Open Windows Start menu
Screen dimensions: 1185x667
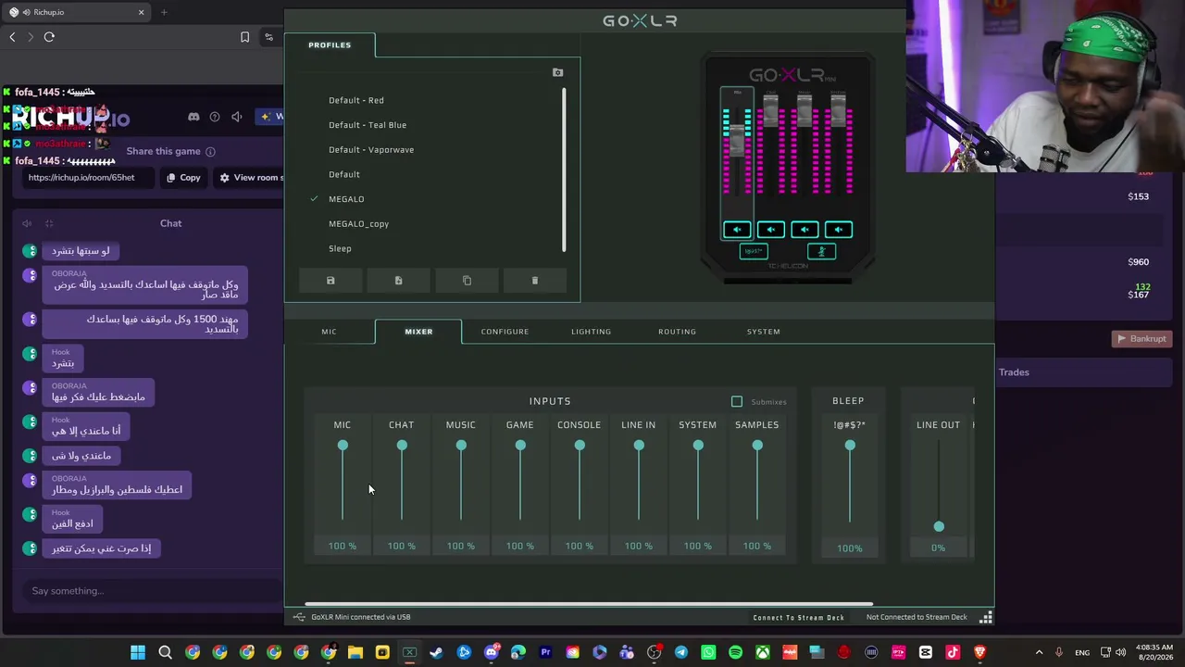[x=138, y=653]
